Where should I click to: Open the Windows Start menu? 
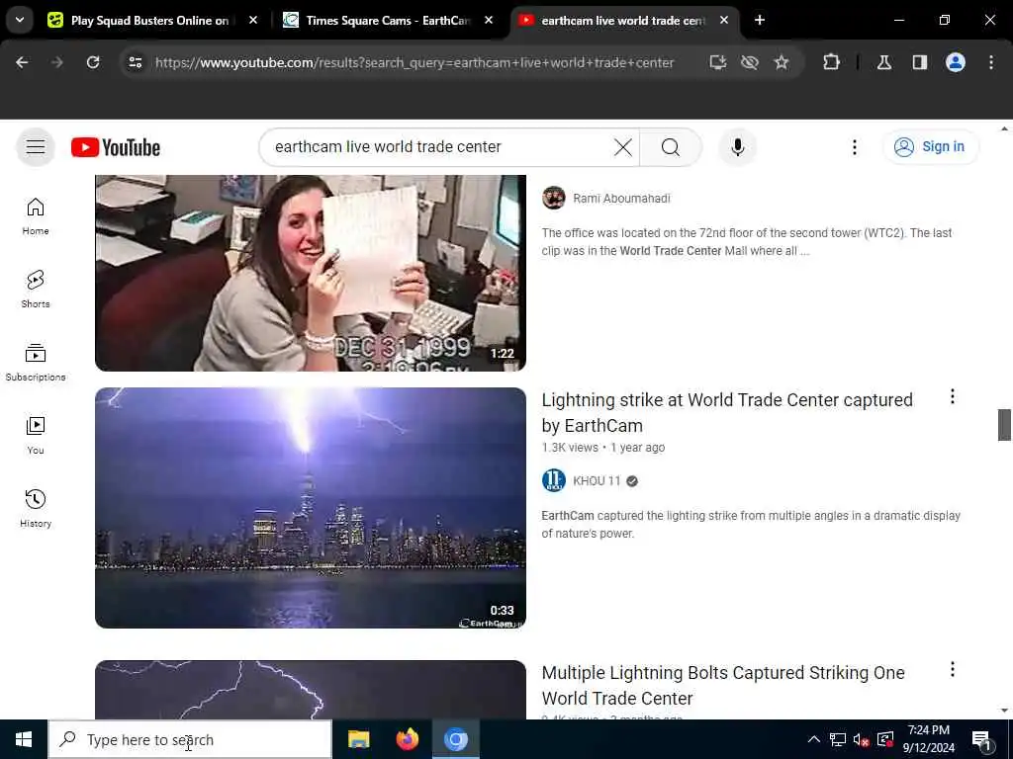(x=24, y=739)
